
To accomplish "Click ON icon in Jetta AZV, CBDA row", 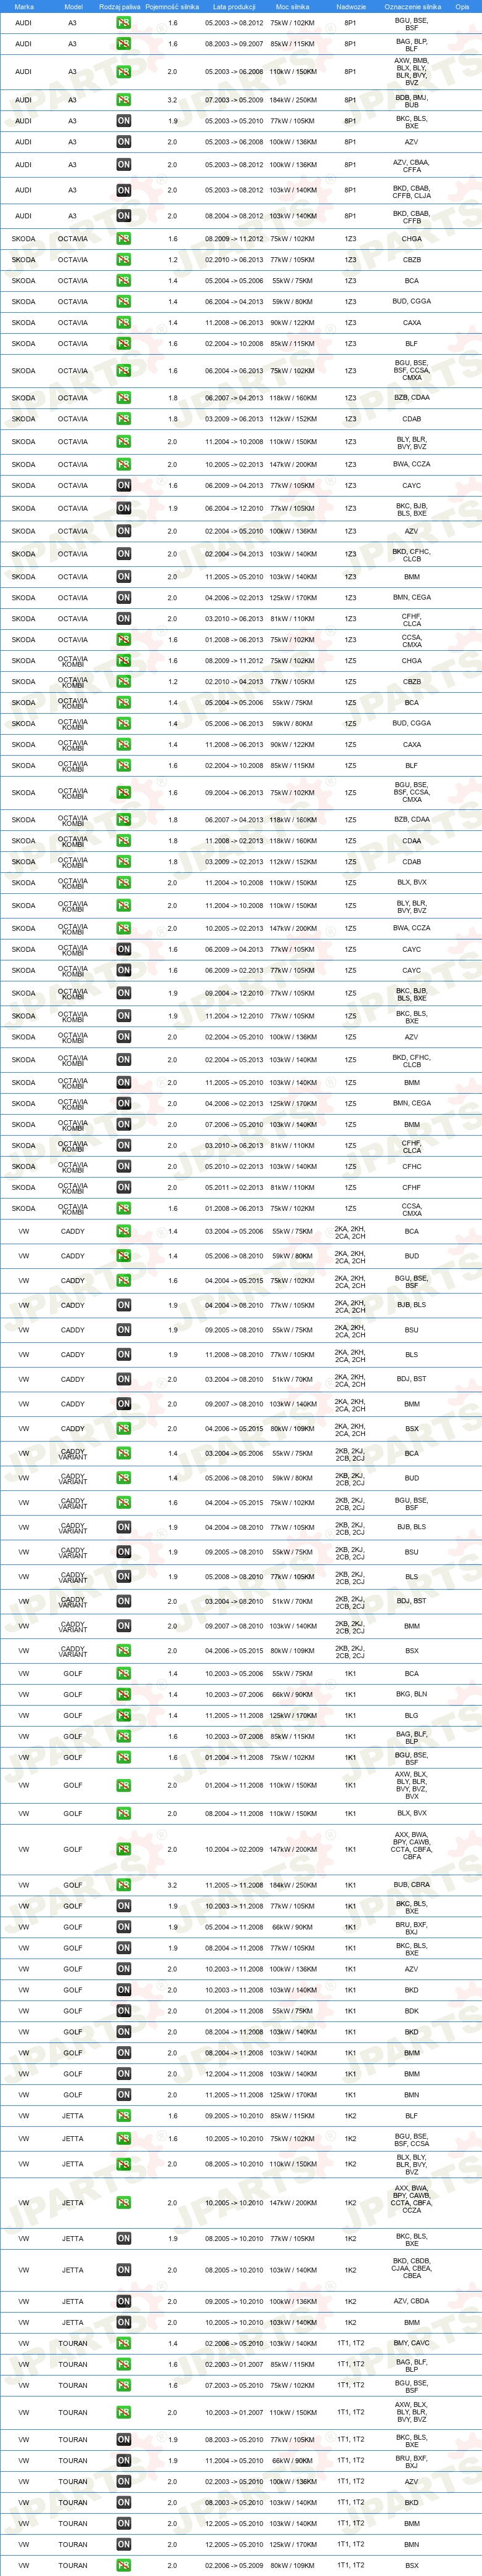I will tap(123, 2301).
